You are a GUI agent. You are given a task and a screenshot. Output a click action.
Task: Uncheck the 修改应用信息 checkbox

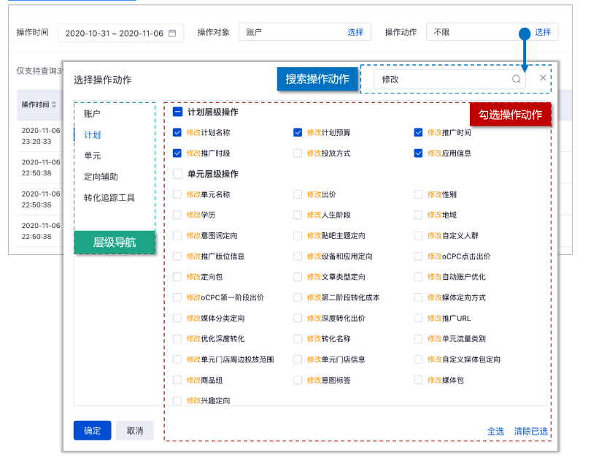pyautogui.click(x=417, y=153)
